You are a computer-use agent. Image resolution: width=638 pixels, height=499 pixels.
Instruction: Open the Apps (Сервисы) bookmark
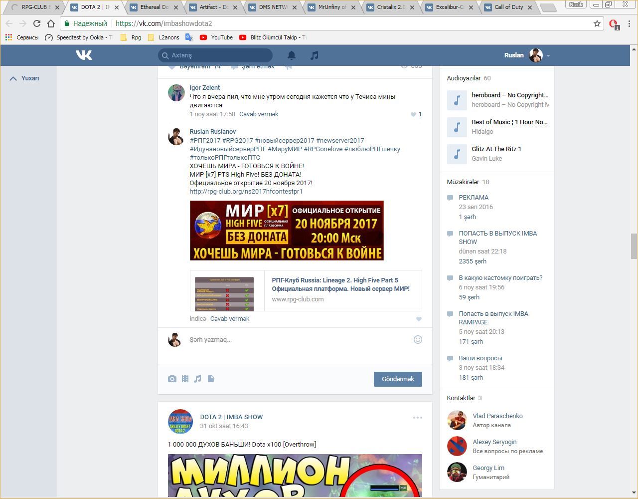(22, 37)
